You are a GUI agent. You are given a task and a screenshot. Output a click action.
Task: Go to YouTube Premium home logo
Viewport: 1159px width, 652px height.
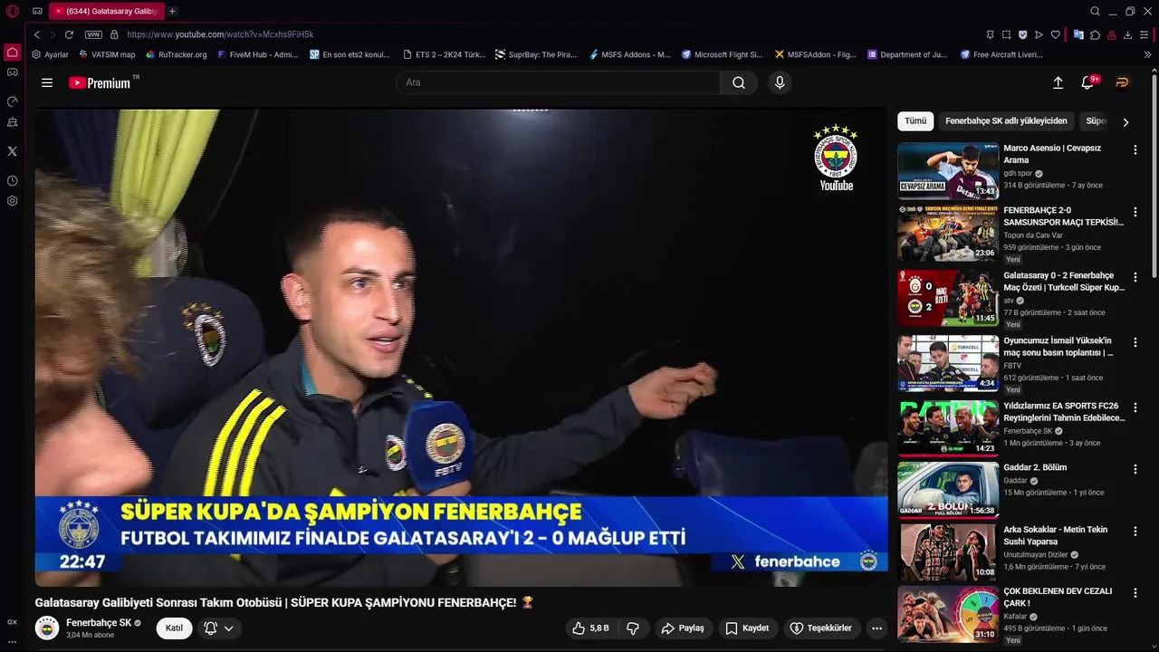101,82
